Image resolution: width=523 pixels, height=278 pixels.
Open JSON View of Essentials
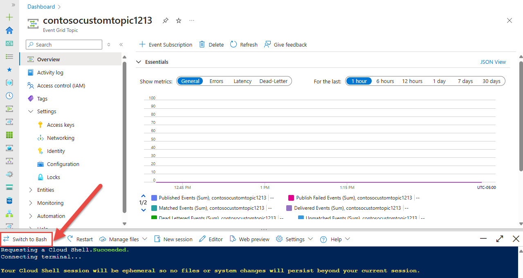[x=493, y=62]
